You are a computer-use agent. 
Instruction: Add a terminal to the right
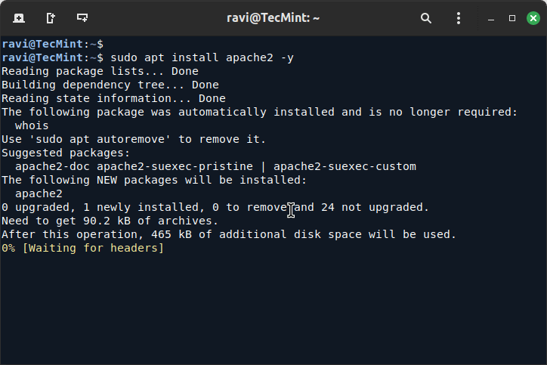click(x=50, y=17)
